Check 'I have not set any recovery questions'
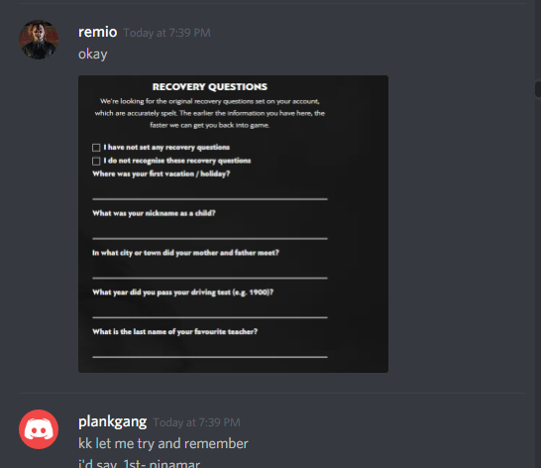Screen dimensions: 541x468 (96, 148)
